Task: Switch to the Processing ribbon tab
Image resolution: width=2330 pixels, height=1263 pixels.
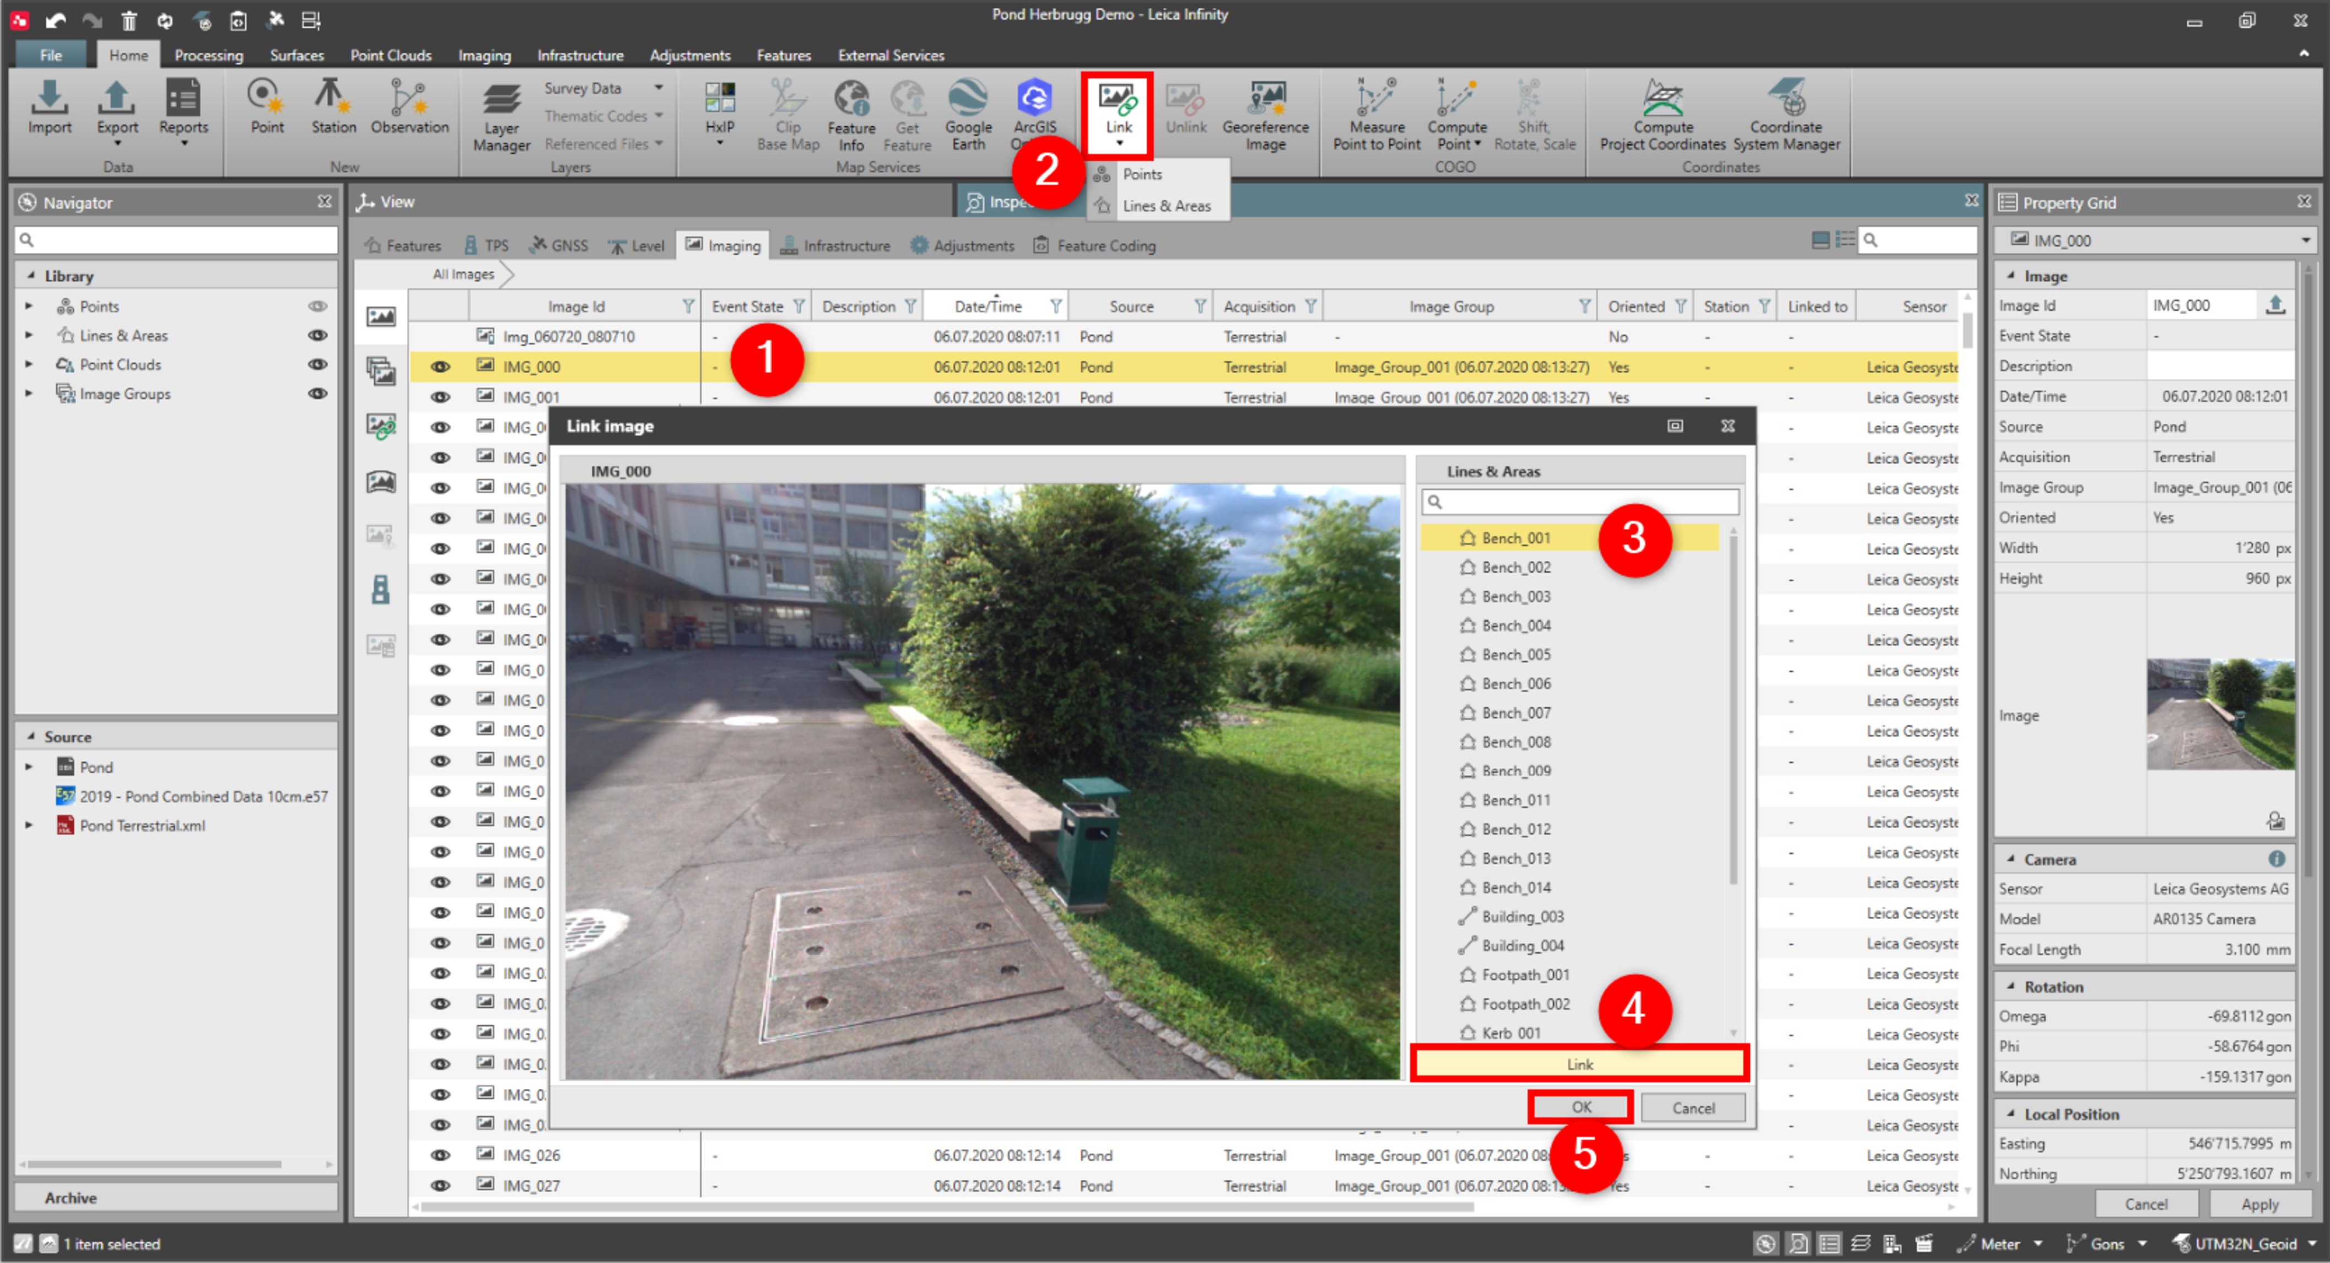Action: 209,55
